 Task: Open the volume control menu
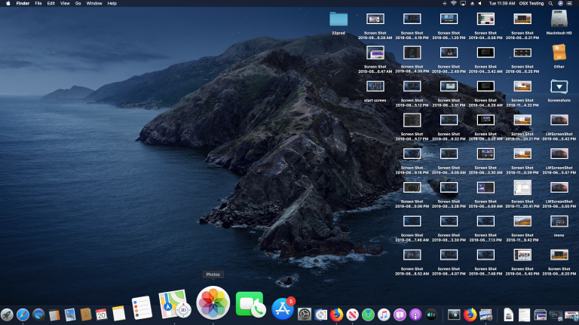pos(480,3)
